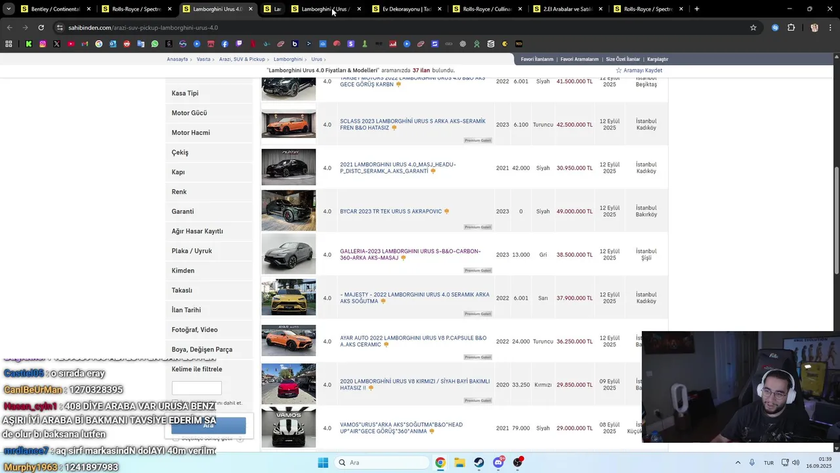This screenshot has height=473, width=840.
Task: Click the 49.000.000 TL price
Action: [574, 212]
